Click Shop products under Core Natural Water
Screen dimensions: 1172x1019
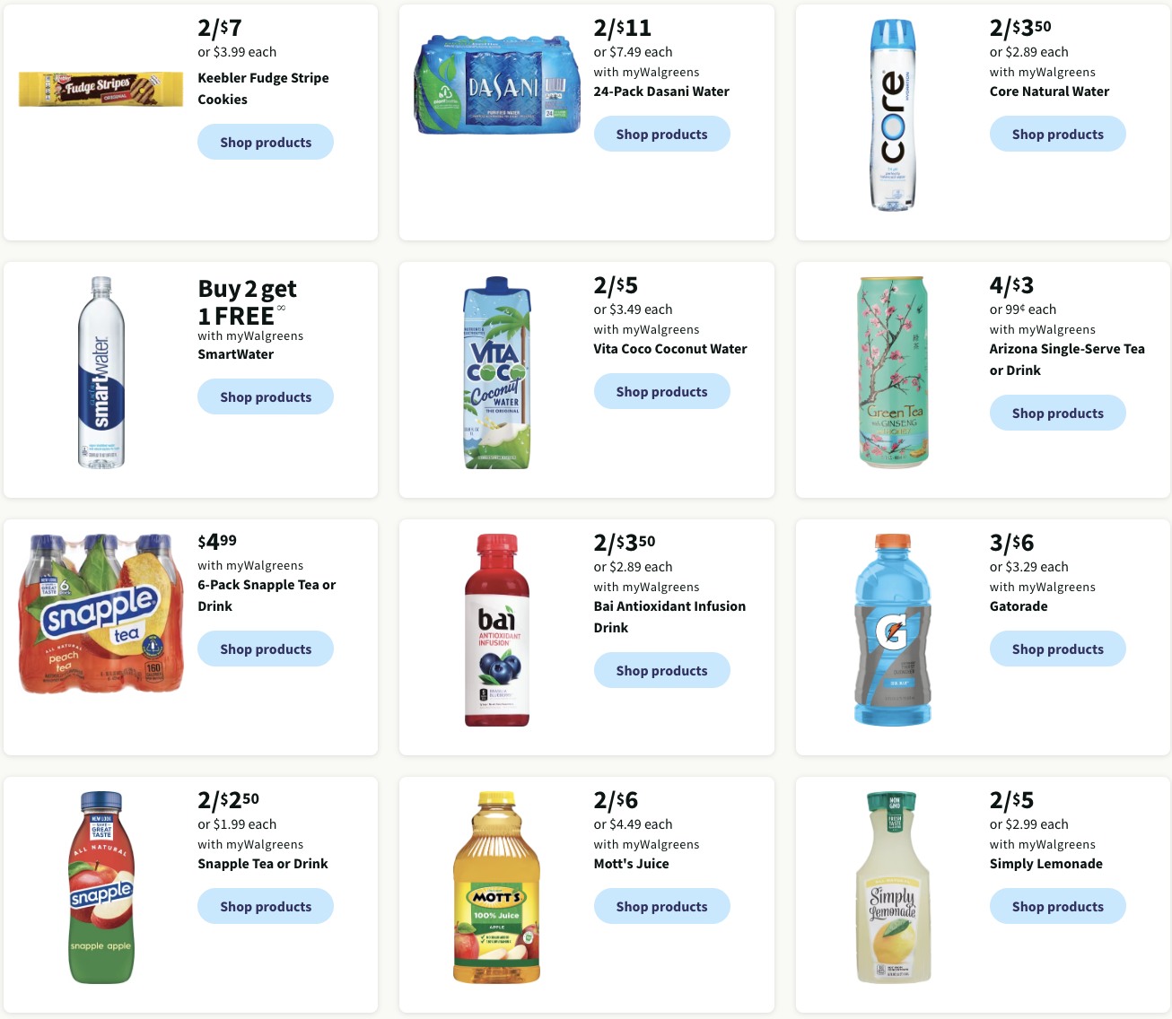(1058, 134)
